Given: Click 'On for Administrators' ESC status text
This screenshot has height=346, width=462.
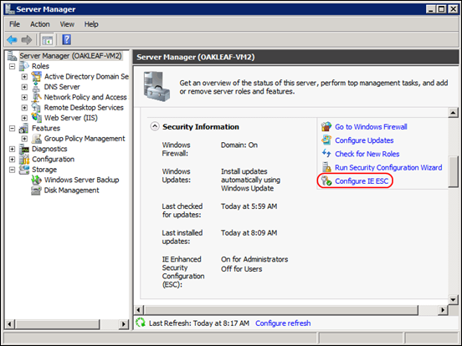Looking at the screenshot, I should [254, 259].
